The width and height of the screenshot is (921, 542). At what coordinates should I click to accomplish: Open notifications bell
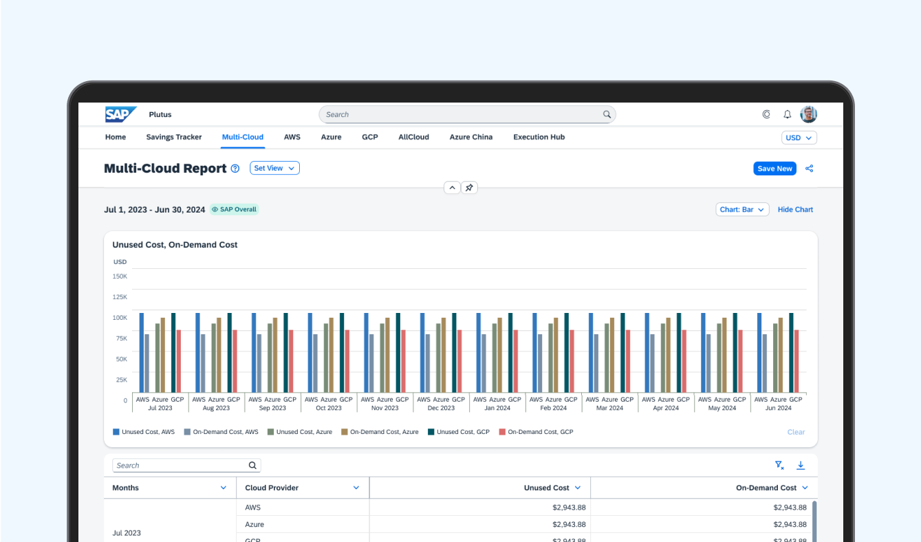pos(788,115)
